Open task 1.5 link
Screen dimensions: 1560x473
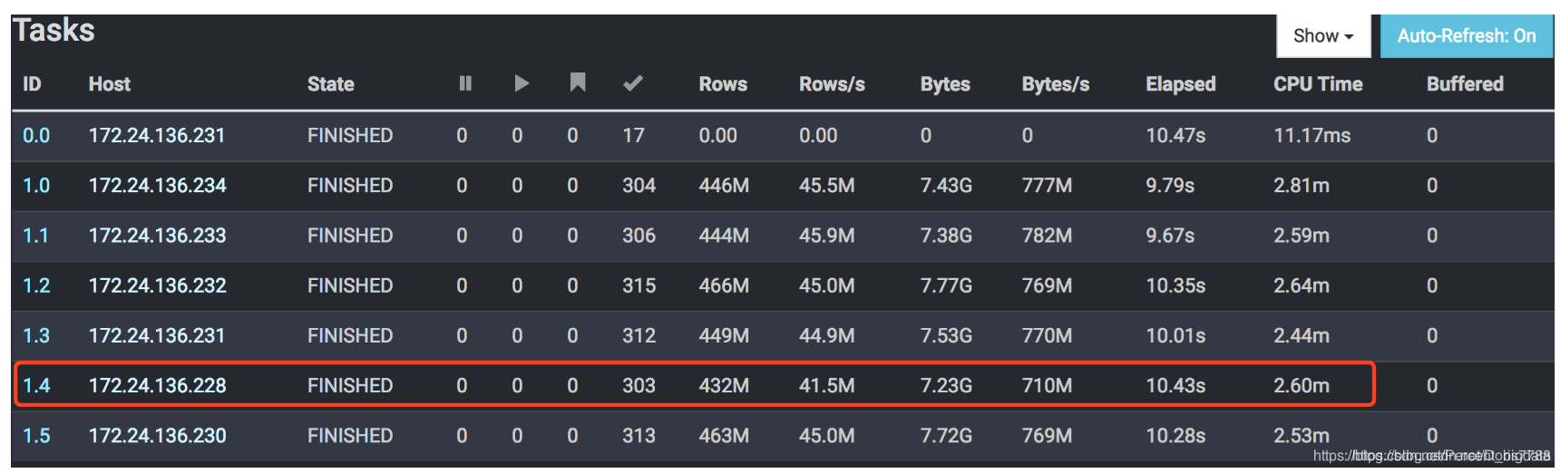pos(36,436)
